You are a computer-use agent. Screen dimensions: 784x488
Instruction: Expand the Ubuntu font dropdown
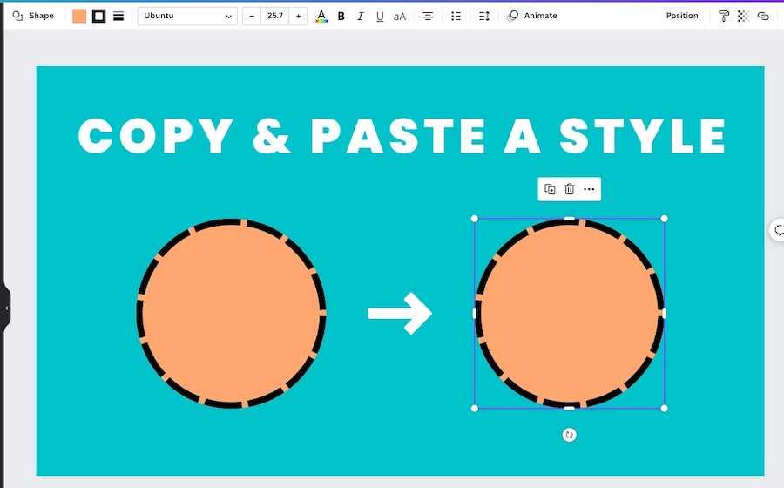point(187,16)
